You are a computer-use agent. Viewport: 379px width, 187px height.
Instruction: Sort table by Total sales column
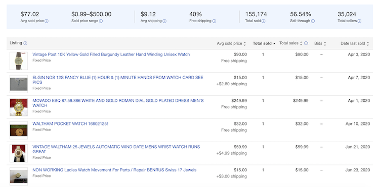291,43
